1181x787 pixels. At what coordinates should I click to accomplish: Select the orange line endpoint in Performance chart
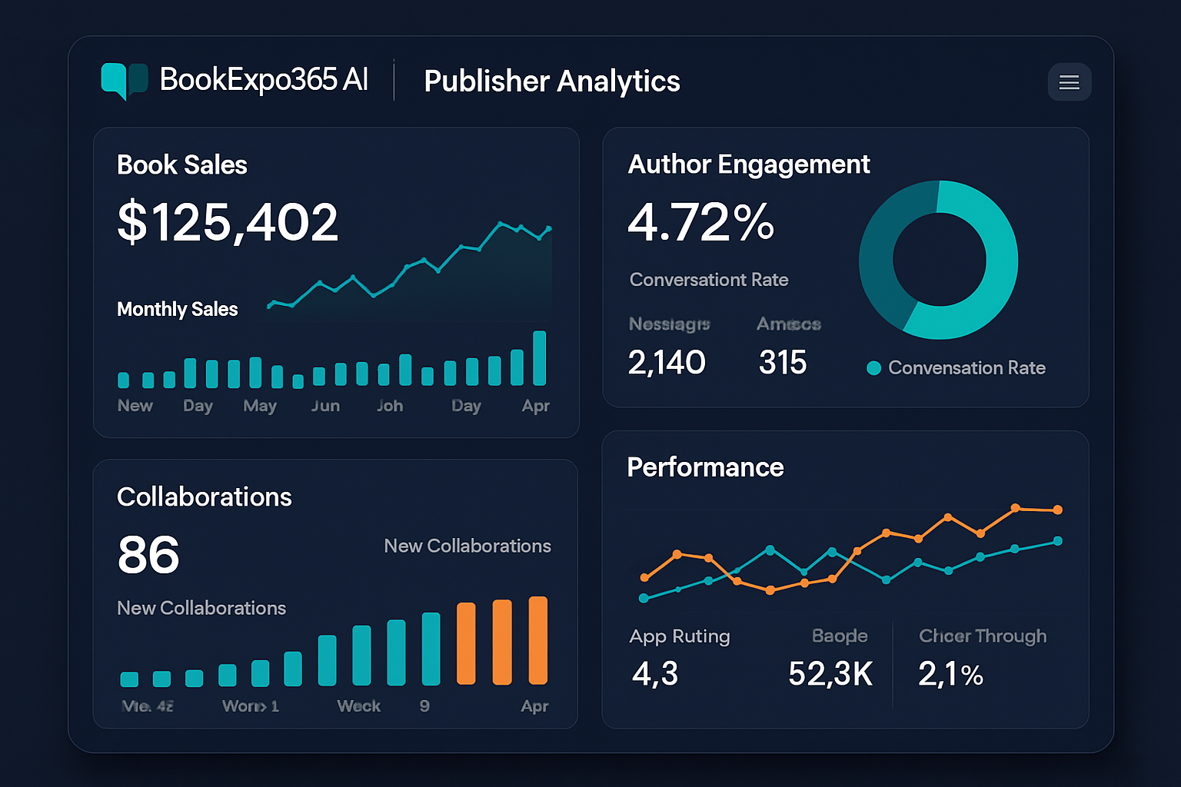point(1056,510)
